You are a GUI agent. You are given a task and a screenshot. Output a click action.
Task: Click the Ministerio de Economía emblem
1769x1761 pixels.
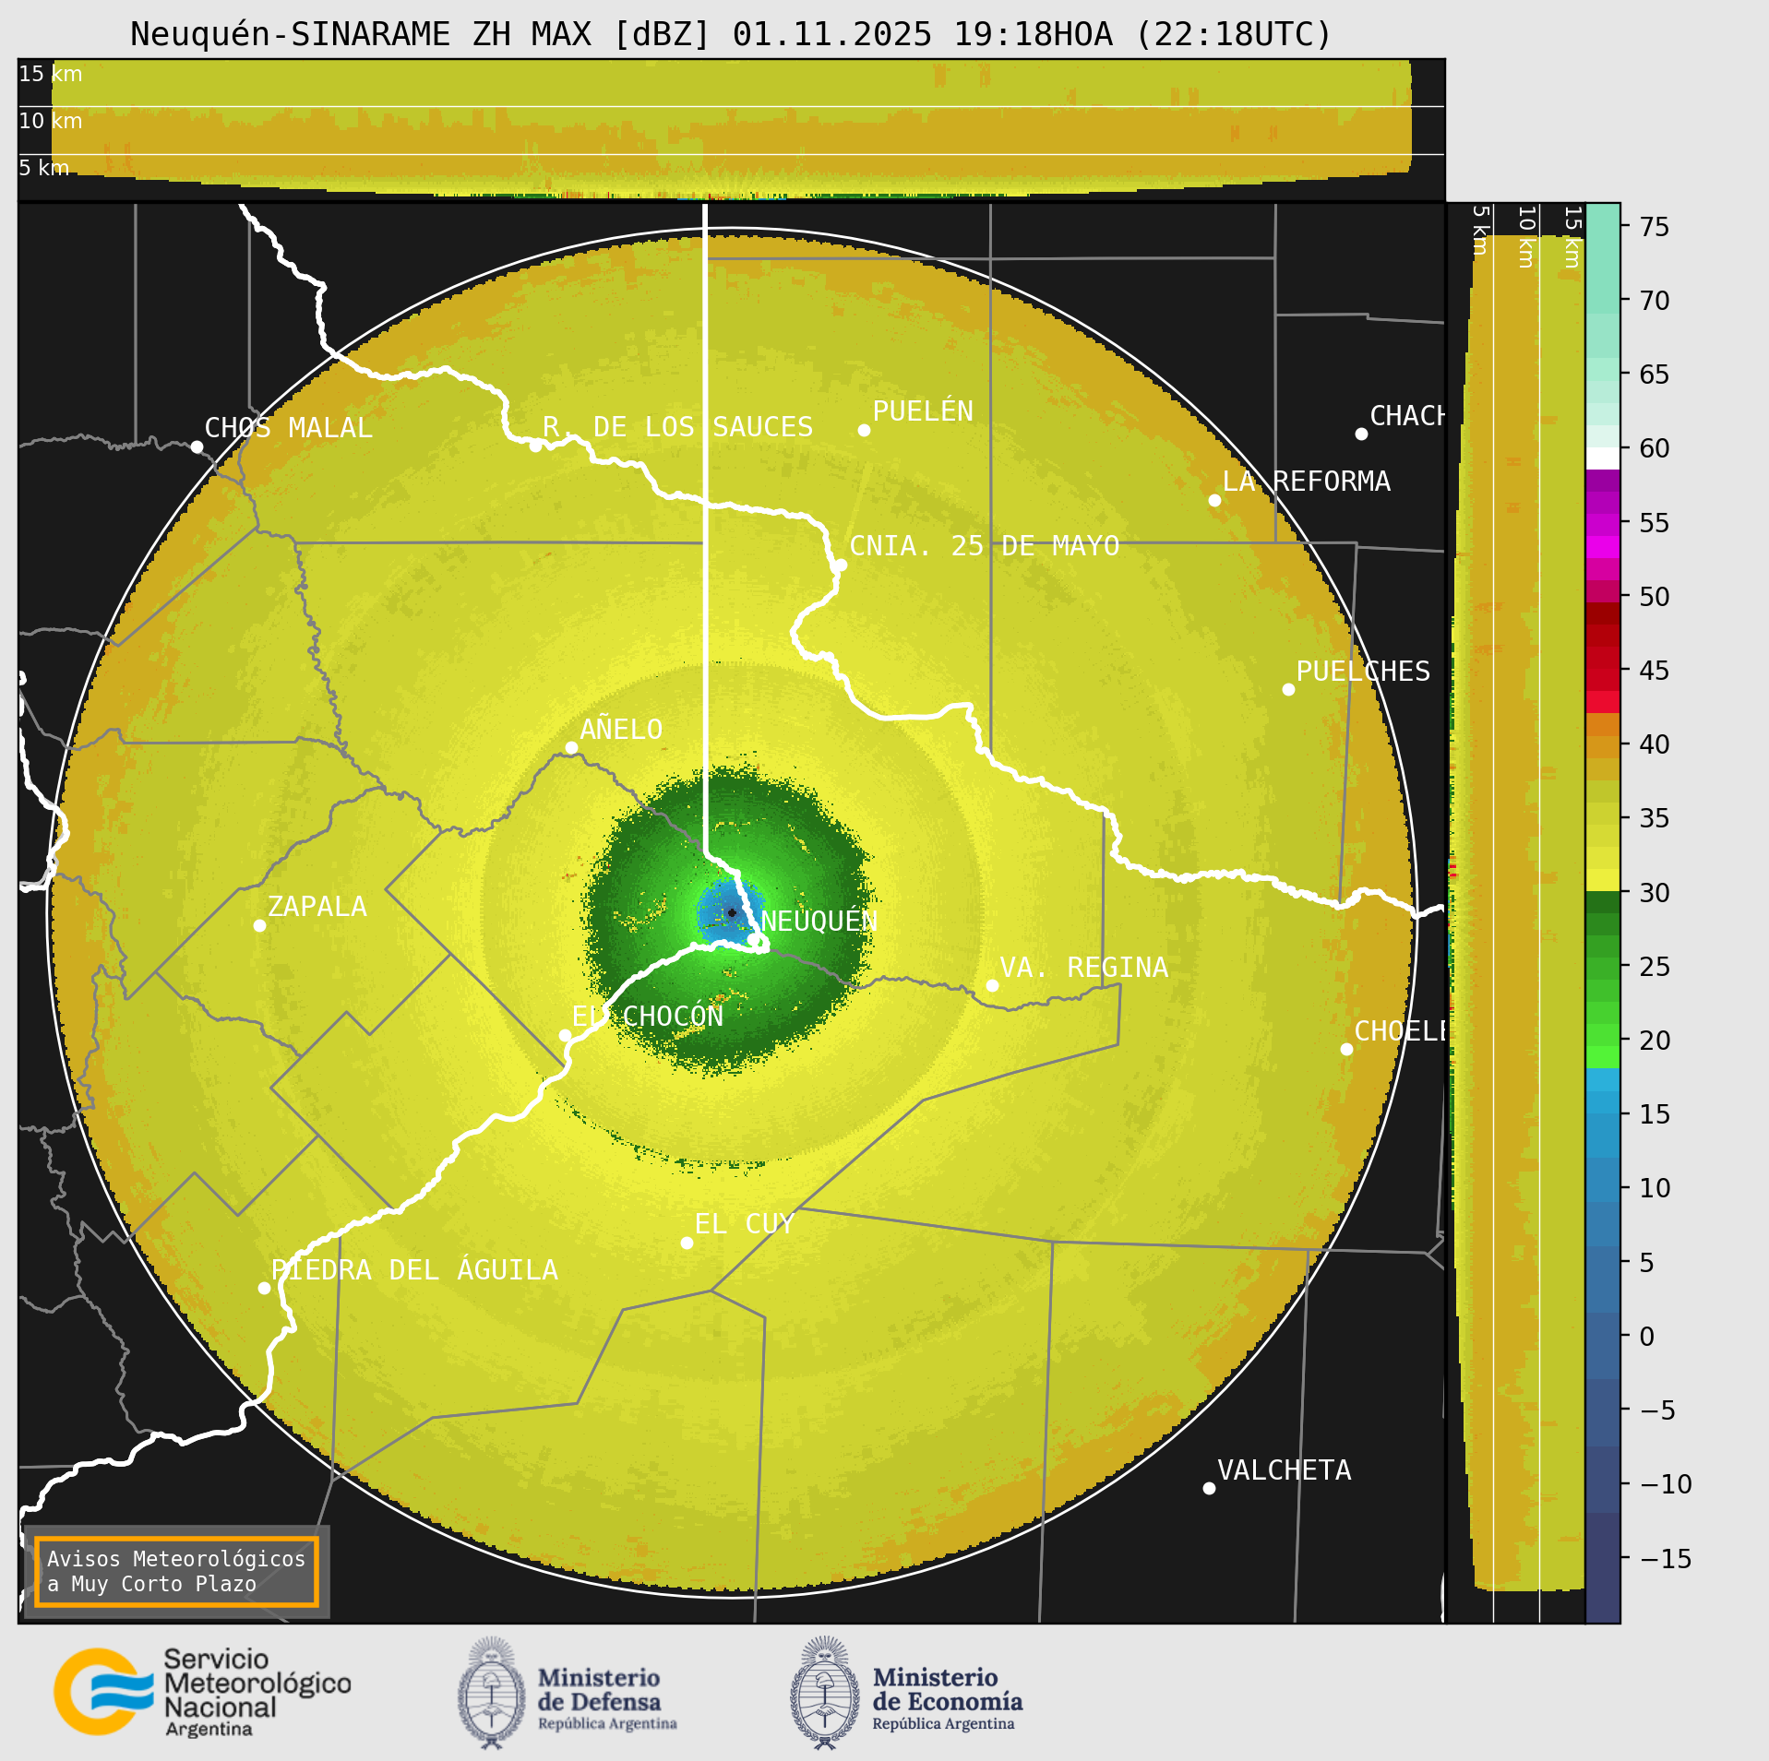click(825, 1694)
